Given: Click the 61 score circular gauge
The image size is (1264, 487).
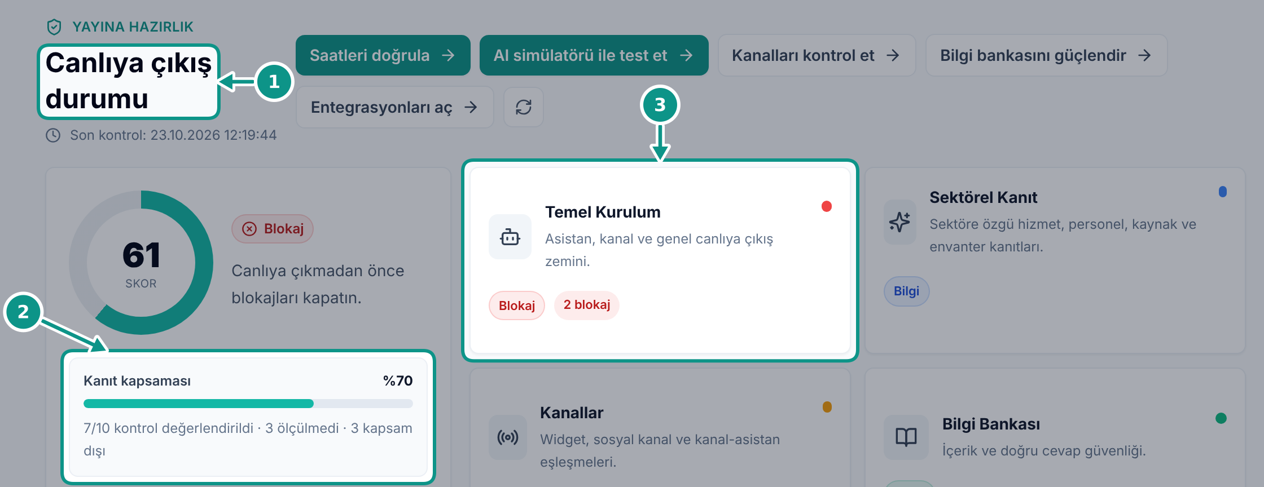Looking at the screenshot, I should [x=141, y=263].
